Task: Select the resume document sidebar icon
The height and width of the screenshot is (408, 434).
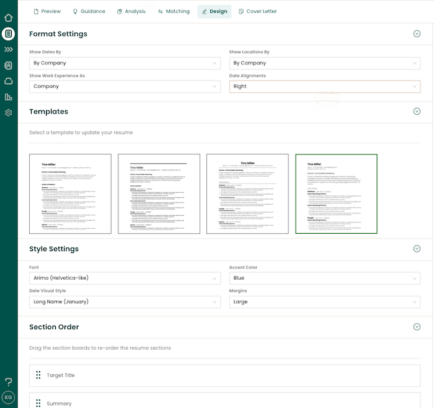Action: (x=8, y=33)
